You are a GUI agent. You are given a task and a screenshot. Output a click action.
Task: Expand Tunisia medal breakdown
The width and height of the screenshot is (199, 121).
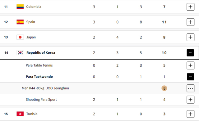click(x=190, y=114)
